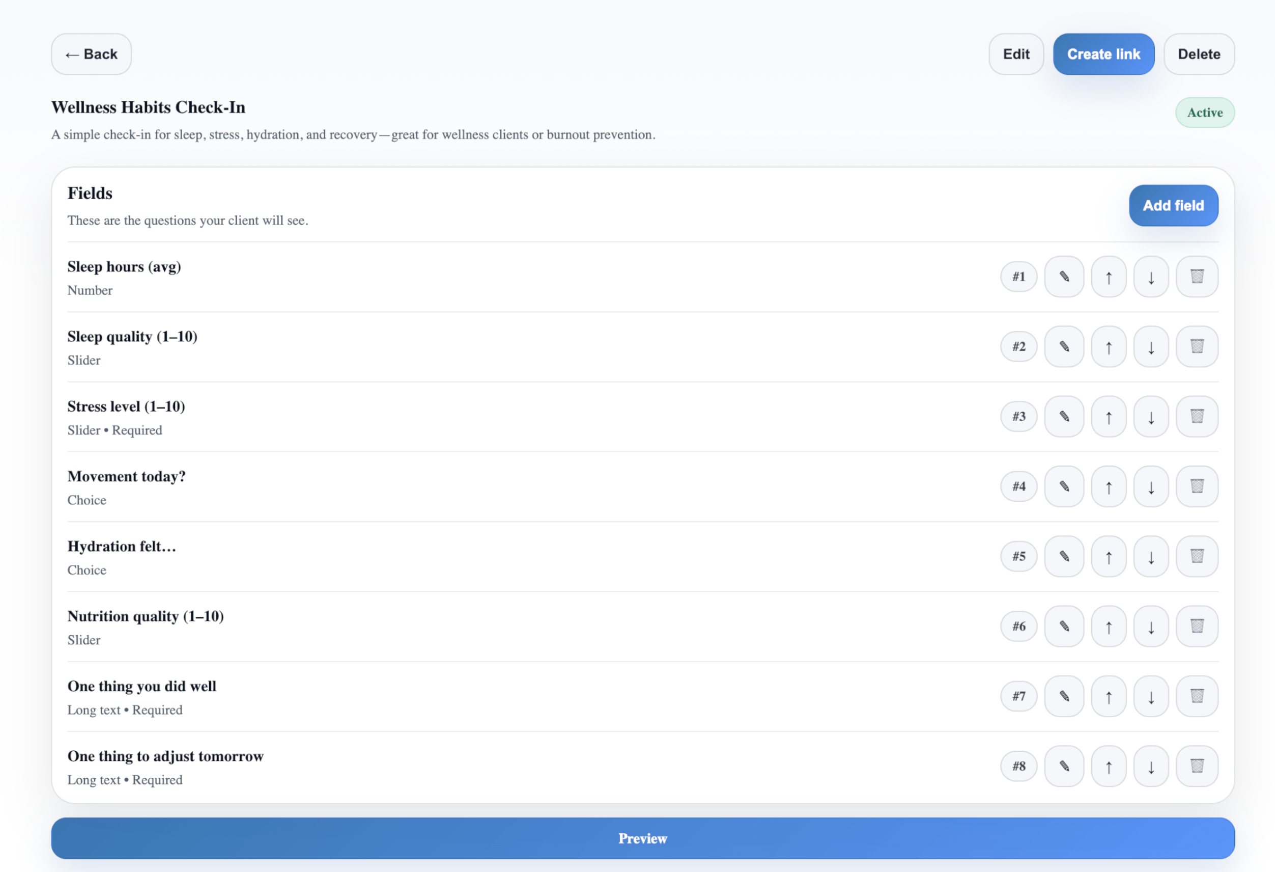Open the form Edit button

point(1016,54)
